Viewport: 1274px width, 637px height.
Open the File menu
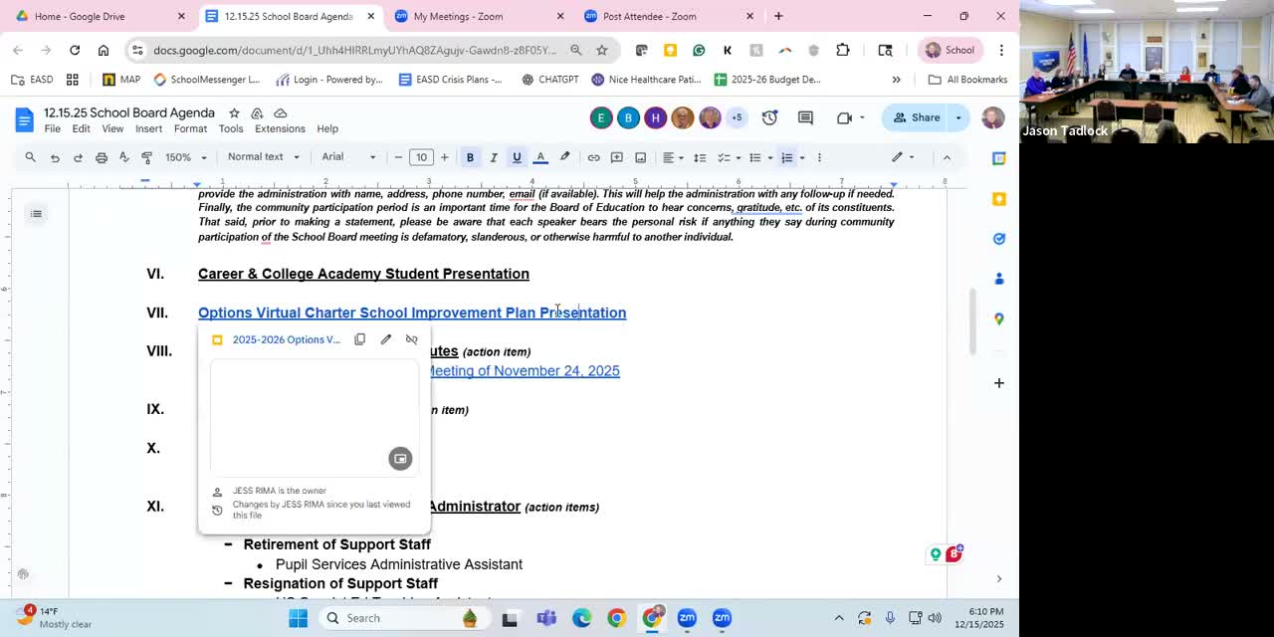52,128
